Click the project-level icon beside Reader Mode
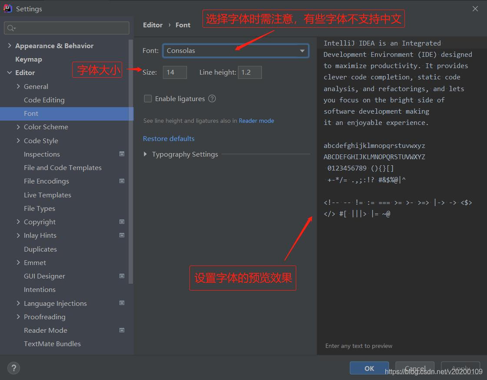Viewport: 487px width, 380px height. 122,330
